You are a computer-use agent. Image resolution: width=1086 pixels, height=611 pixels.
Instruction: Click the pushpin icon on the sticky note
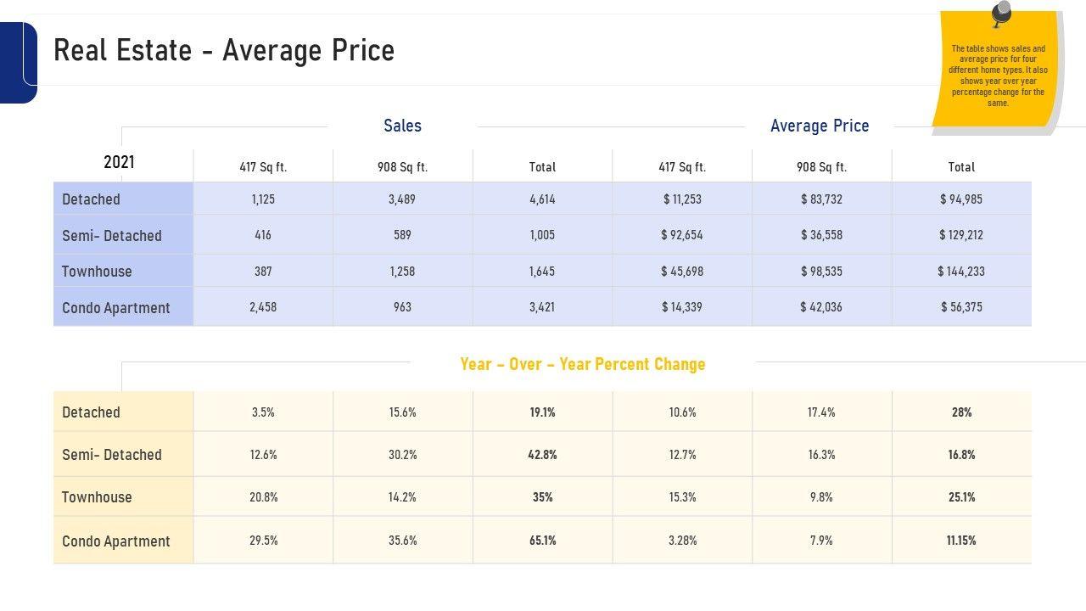(x=1001, y=14)
